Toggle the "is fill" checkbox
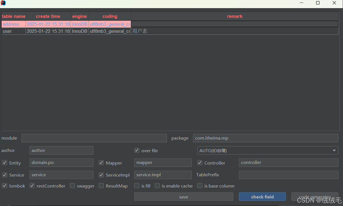 click(137, 186)
